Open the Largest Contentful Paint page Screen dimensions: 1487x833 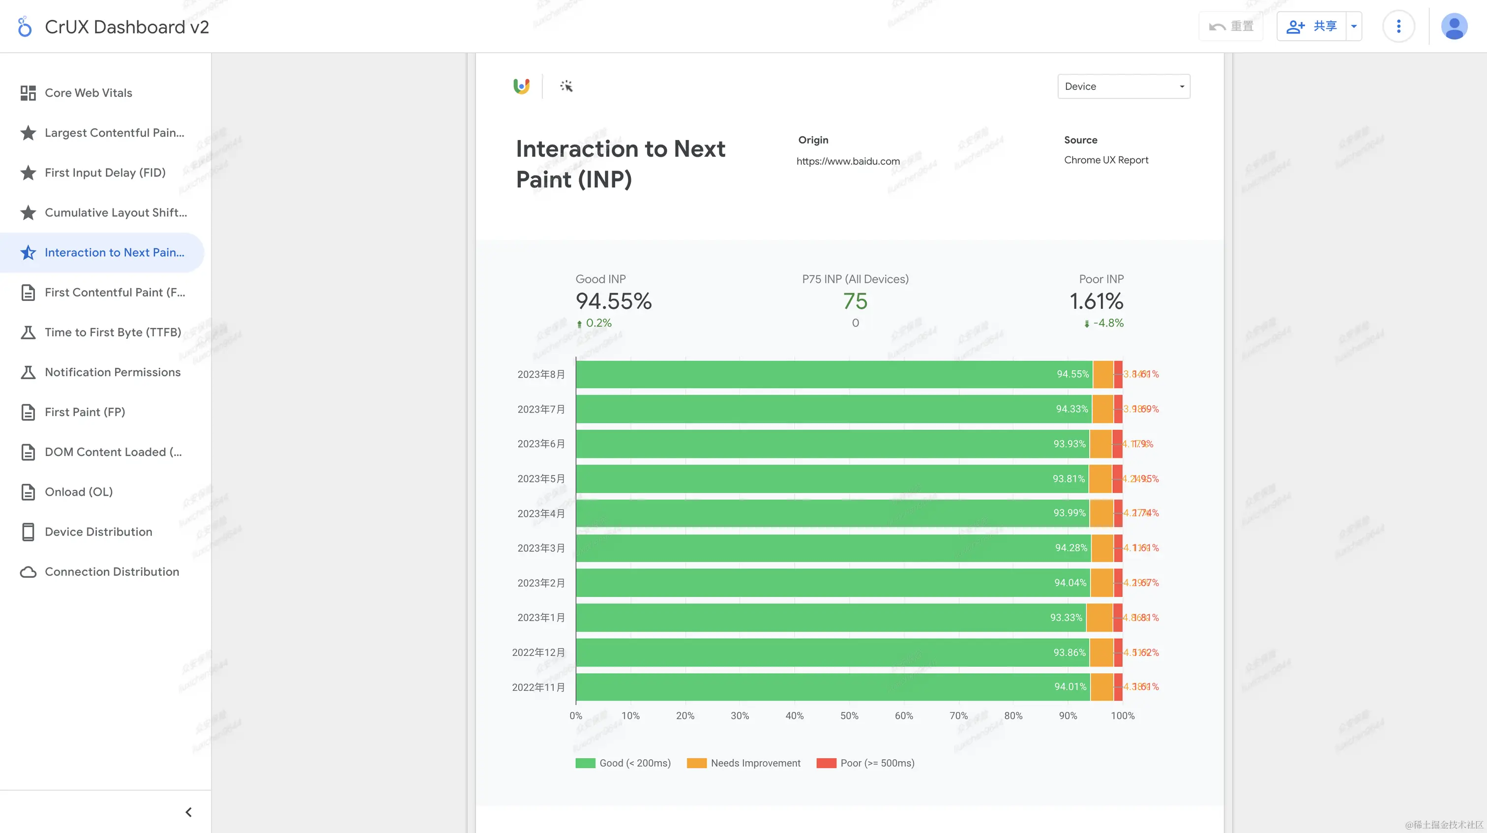tap(114, 133)
